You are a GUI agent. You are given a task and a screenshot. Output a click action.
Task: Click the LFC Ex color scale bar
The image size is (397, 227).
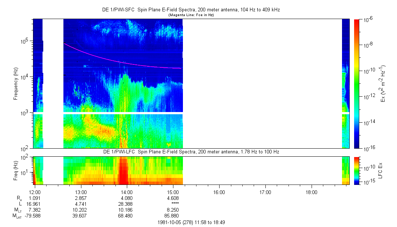[x=357, y=170]
